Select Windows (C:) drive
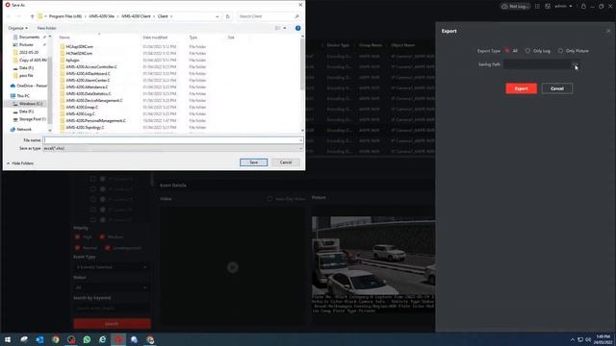Viewport: 616px width, 346px height. click(x=31, y=104)
